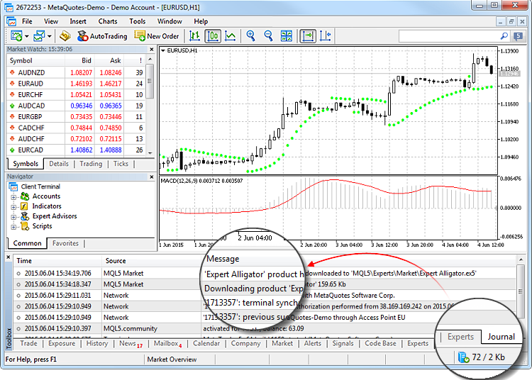This screenshot has height=380, width=532.
Task: Switch to the News tab in Toolbox
Action: point(131,343)
